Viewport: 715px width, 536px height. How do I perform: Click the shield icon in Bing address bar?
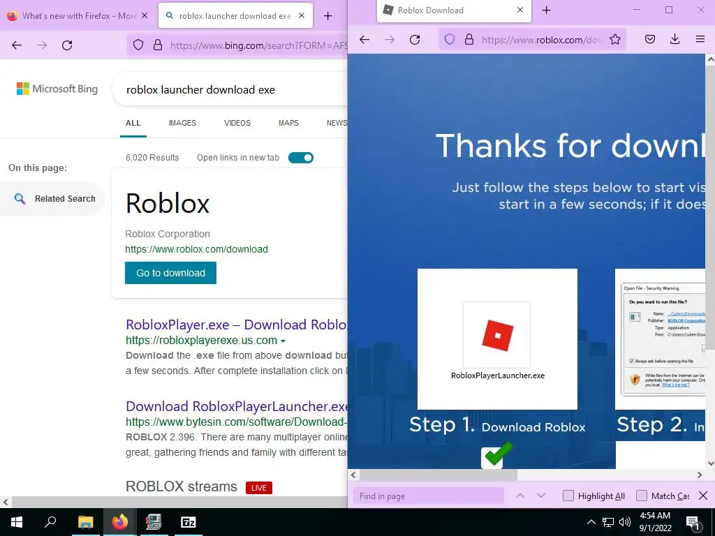[138, 45]
